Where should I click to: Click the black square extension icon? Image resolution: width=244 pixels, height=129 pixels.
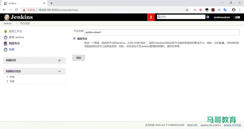[207, 10]
